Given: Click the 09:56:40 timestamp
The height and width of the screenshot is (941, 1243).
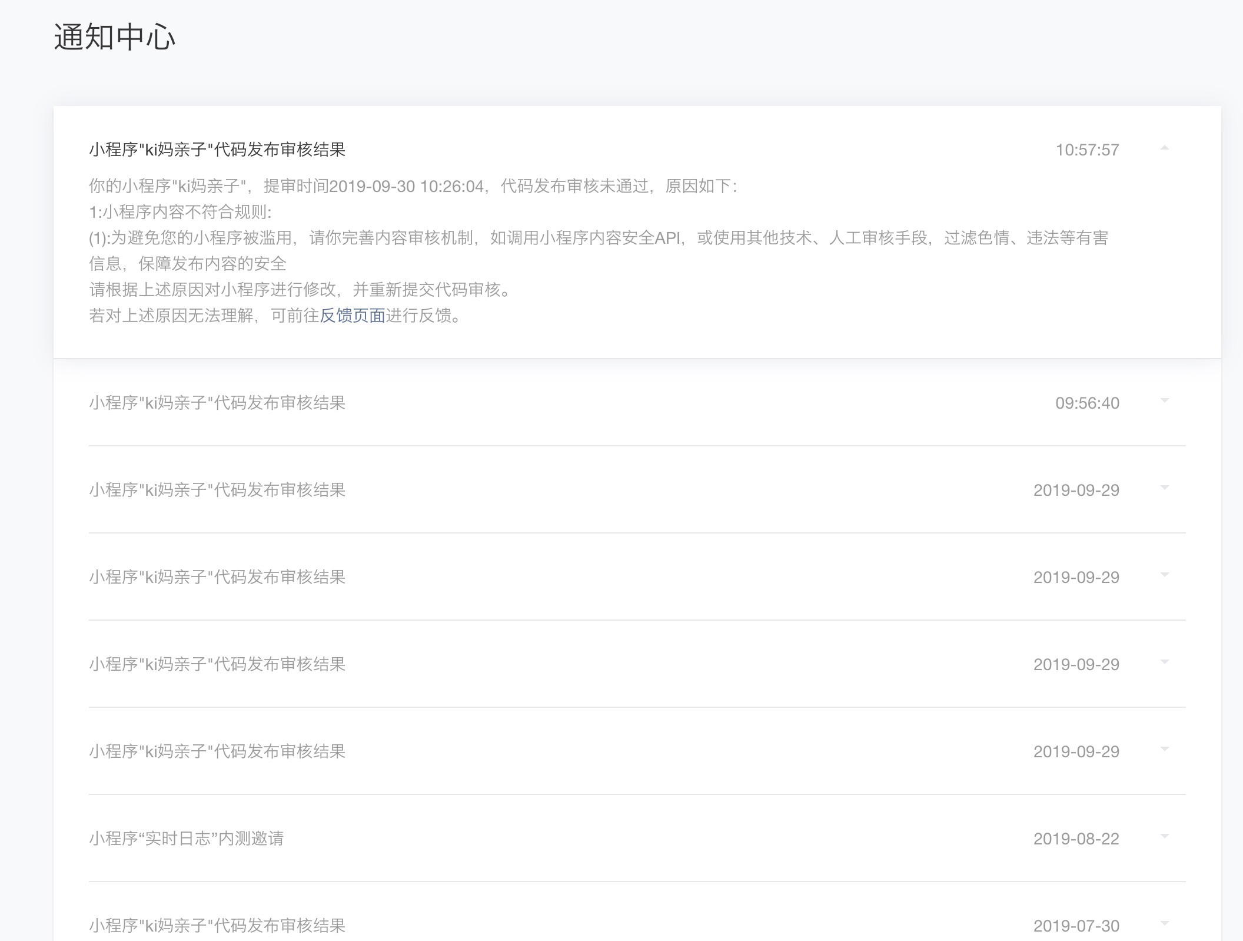Looking at the screenshot, I should point(1087,403).
